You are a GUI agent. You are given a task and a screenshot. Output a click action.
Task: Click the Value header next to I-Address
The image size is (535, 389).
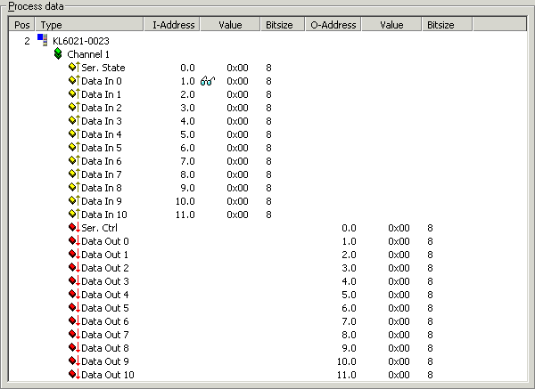click(x=230, y=25)
